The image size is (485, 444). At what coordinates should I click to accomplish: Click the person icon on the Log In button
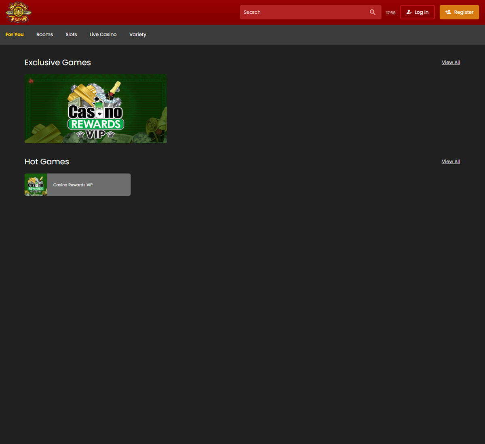coord(409,12)
